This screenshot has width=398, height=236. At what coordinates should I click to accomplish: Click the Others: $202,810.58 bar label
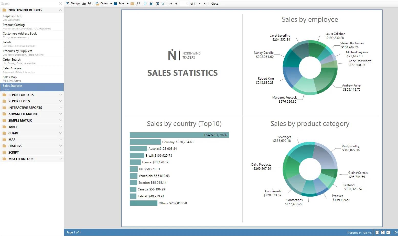pyautogui.click(x=173, y=203)
